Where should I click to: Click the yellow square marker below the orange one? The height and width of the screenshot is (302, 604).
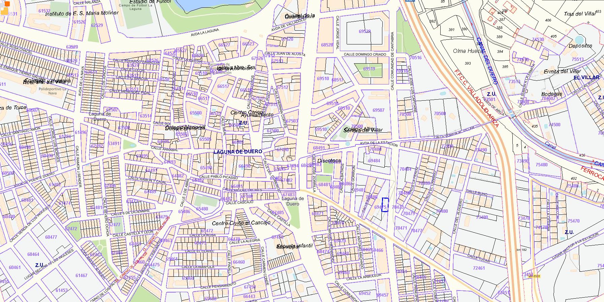[x=4, y=11]
